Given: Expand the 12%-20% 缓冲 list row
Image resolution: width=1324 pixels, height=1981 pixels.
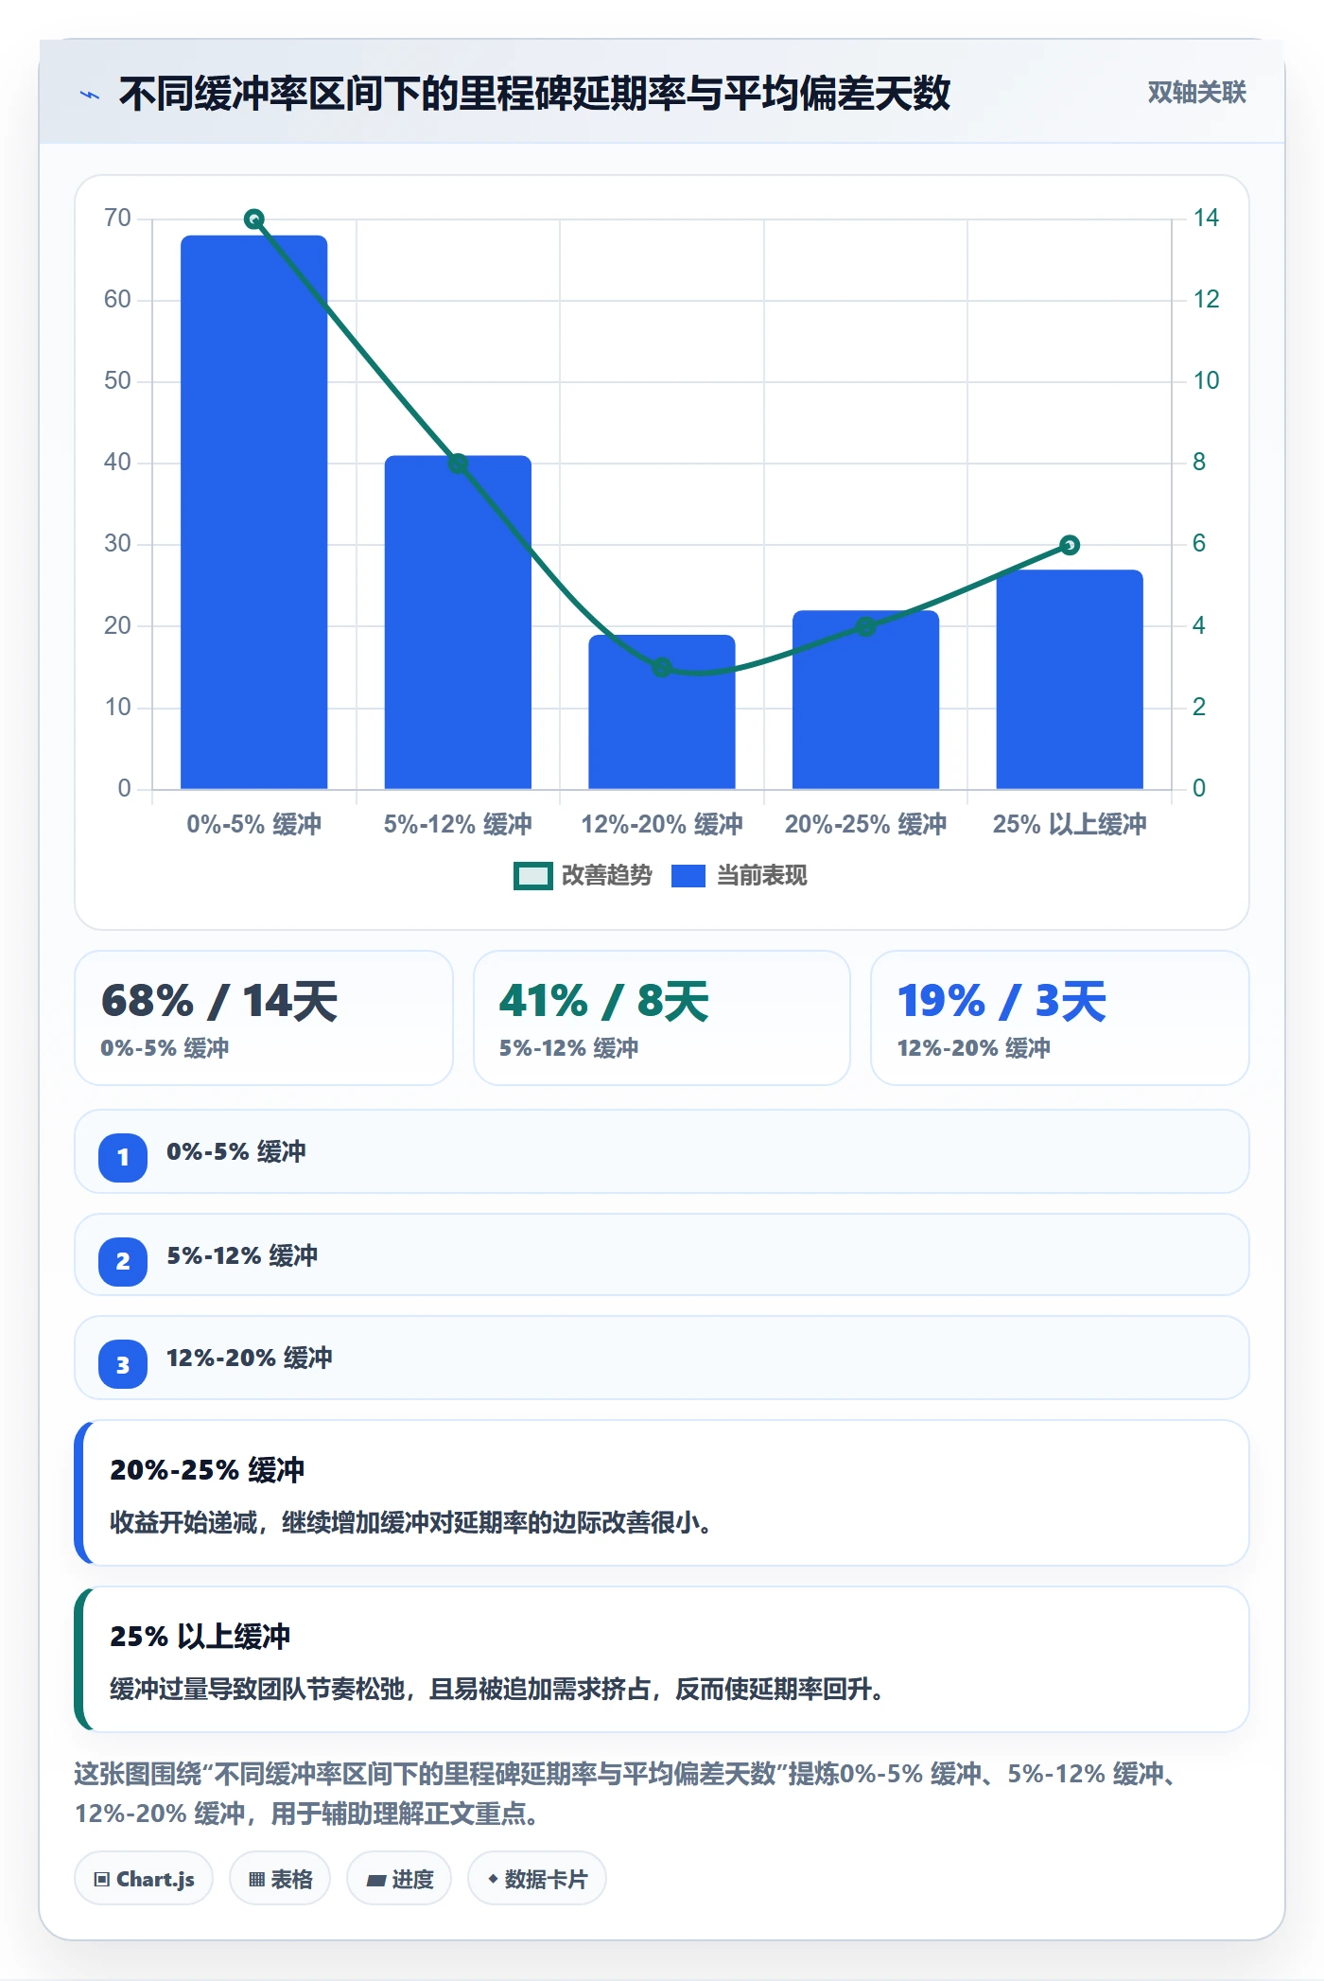Looking at the screenshot, I should 662,1358.
